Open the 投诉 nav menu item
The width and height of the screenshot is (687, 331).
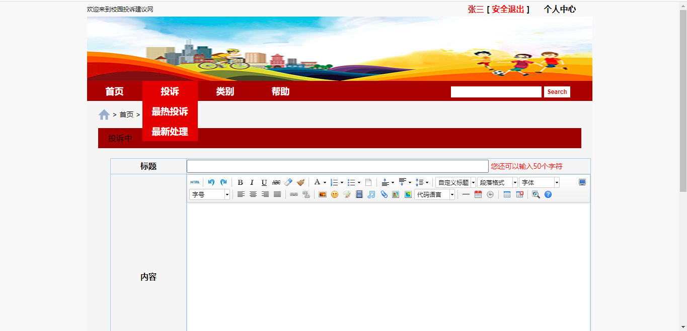click(170, 91)
